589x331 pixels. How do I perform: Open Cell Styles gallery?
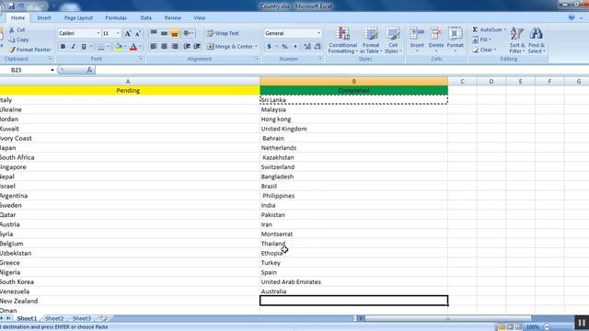click(x=393, y=40)
